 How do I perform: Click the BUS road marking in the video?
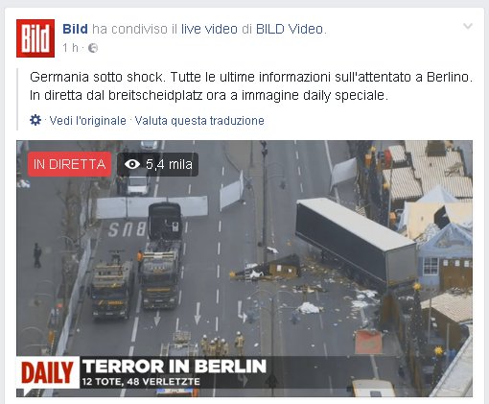click(127, 229)
